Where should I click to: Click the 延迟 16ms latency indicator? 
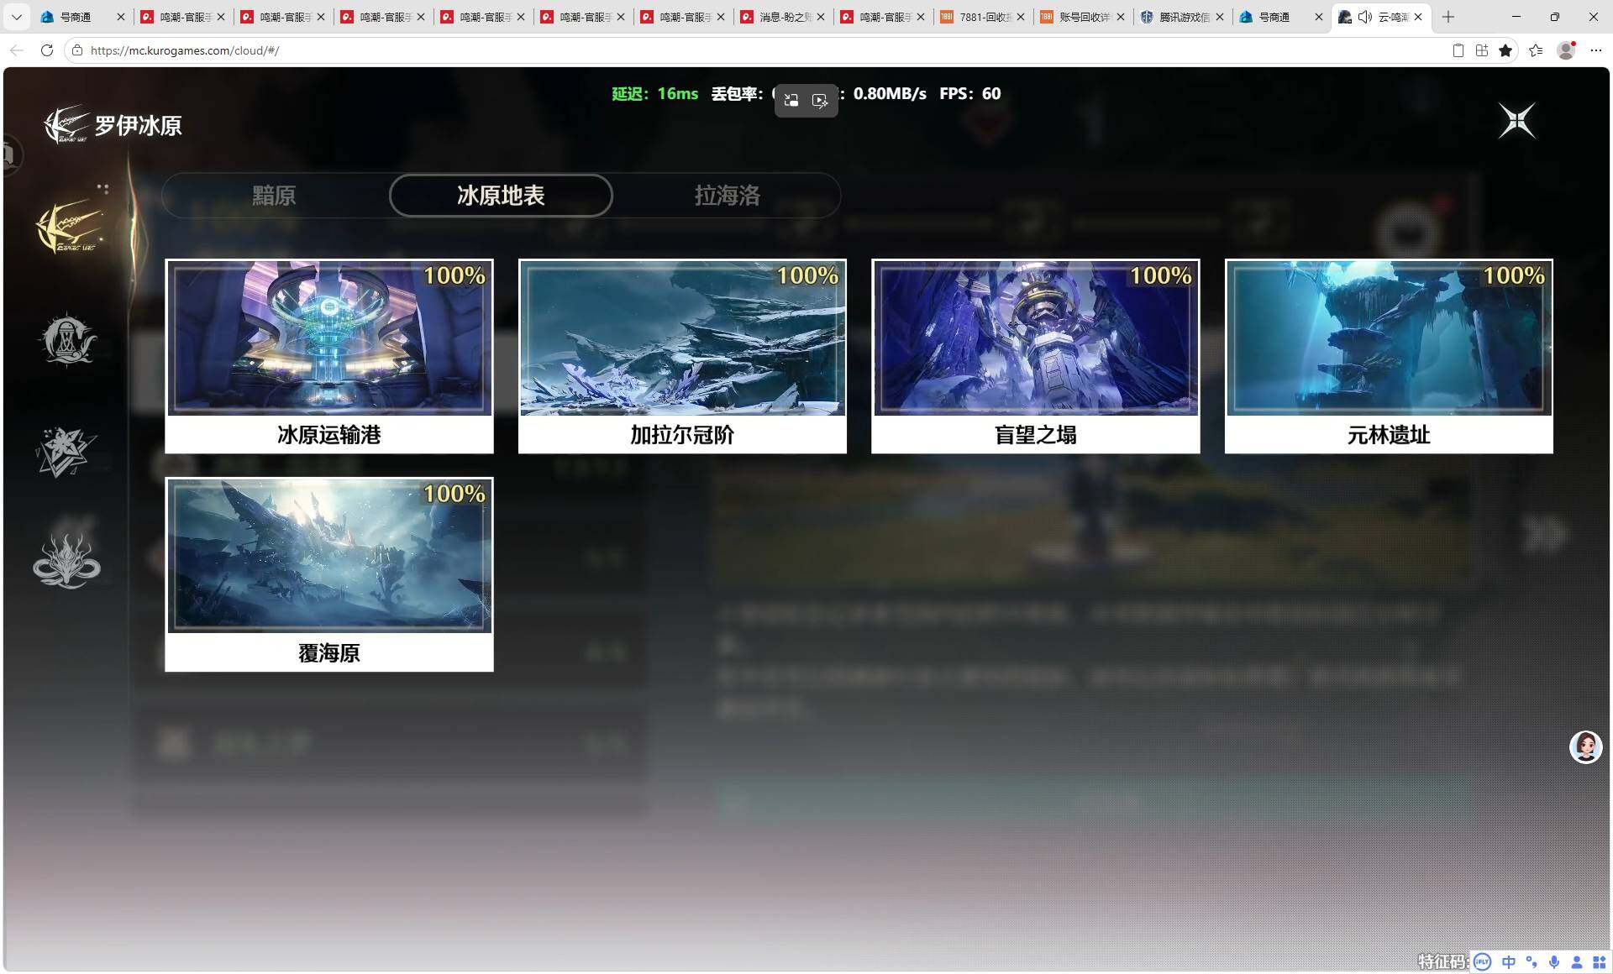point(654,94)
